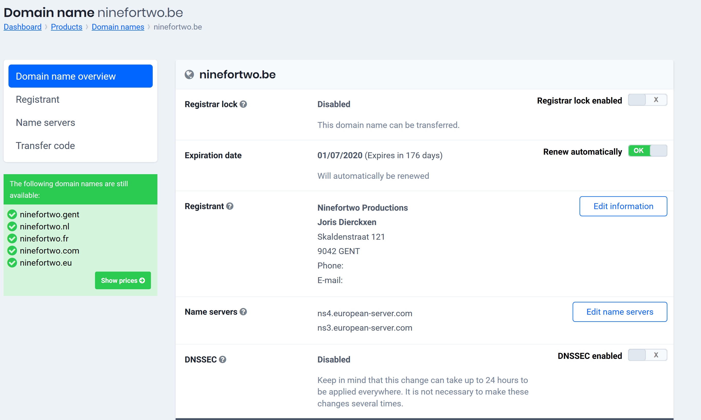This screenshot has width=701, height=420.
Task: Click the Skaldenstraat 121 address line
Action: pyautogui.click(x=351, y=237)
